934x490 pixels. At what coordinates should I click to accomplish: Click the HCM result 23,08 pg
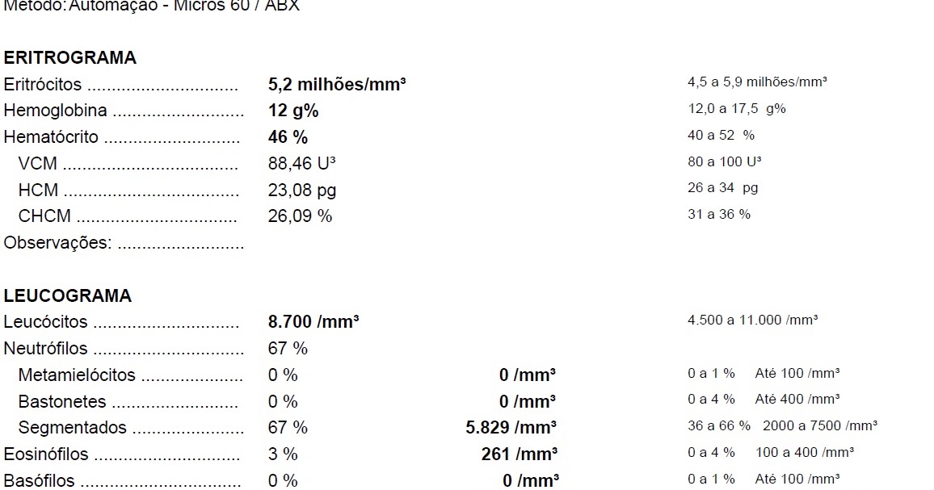click(x=302, y=190)
